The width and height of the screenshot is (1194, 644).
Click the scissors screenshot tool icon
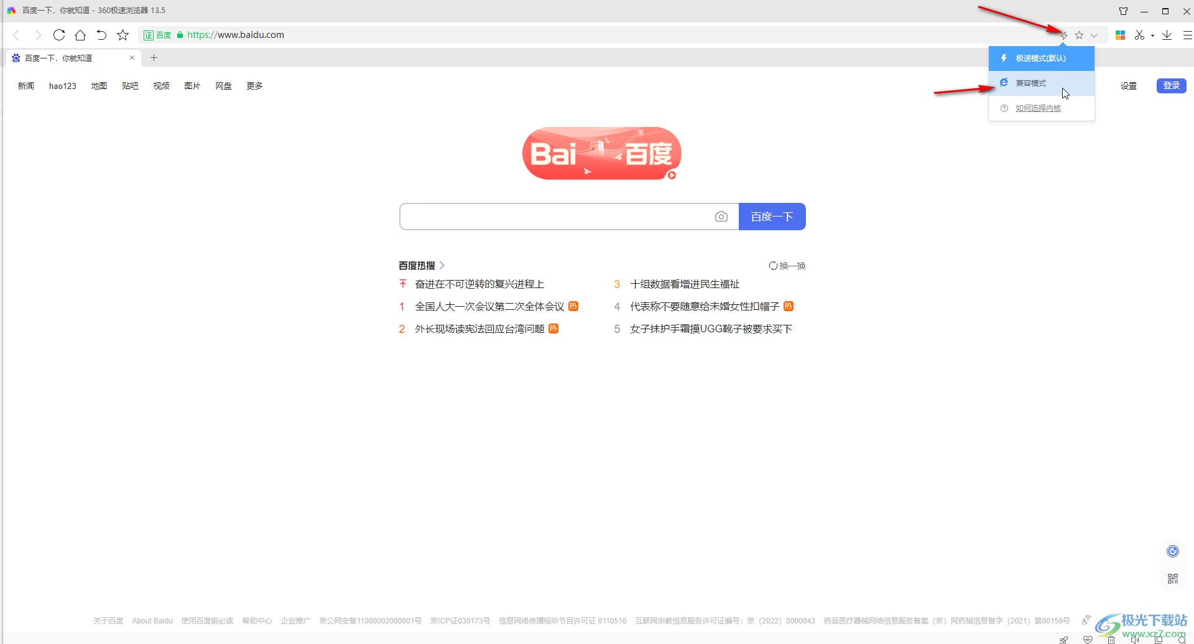[1139, 35]
